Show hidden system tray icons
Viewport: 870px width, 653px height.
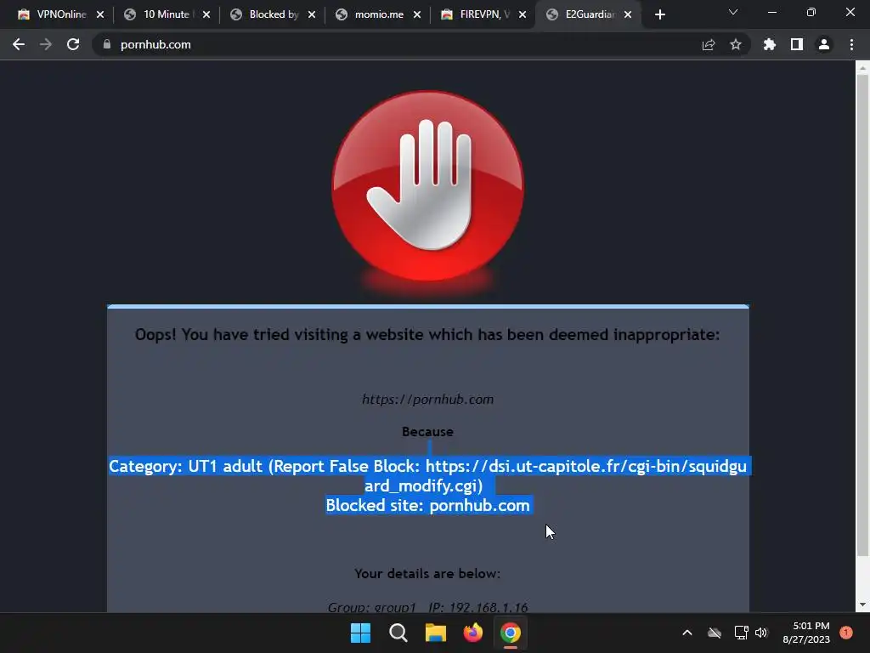[x=686, y=633]
